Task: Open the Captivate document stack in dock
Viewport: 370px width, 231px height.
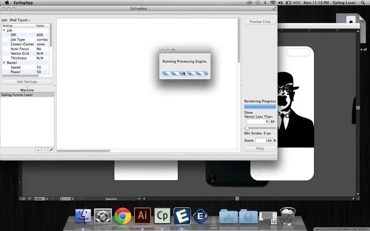Action: click(x=268, y=218)
